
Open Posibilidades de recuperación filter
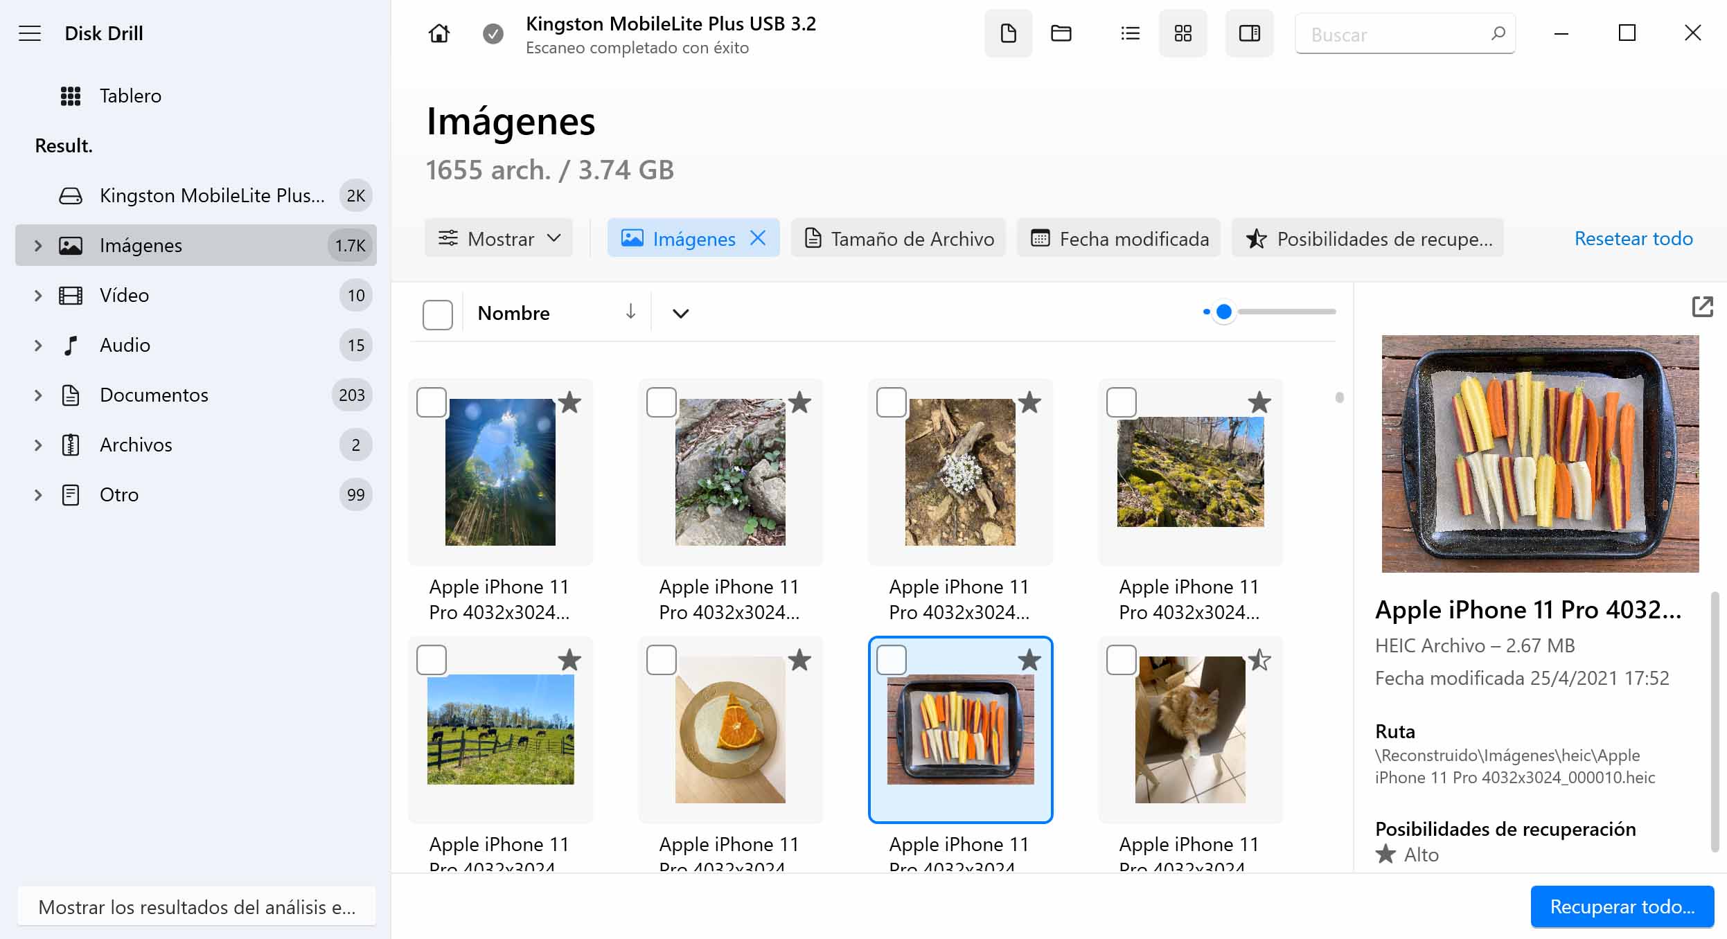[x=1367, y=238]
